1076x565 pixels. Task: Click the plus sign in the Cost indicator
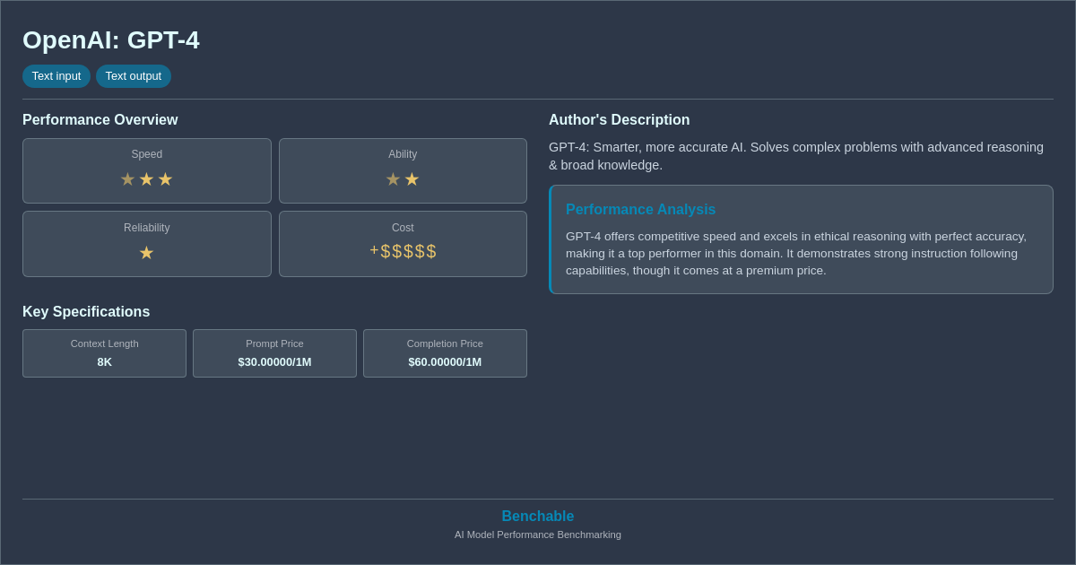[x=373, y=251]
